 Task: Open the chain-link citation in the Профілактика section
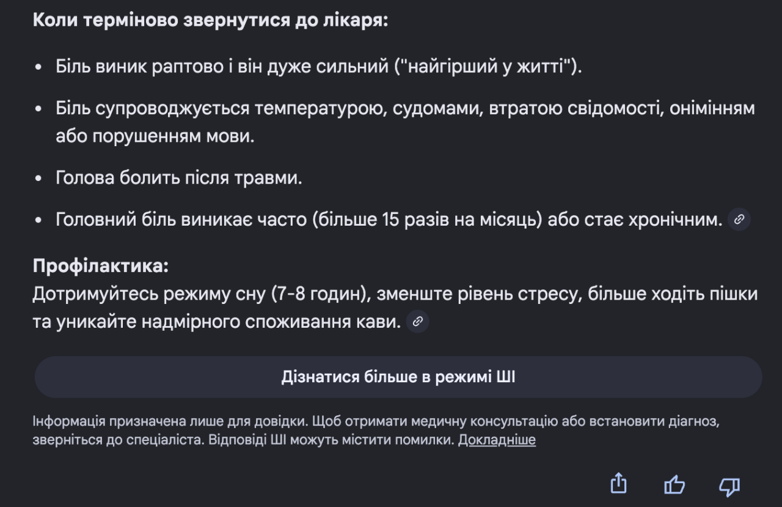(418, 321)
